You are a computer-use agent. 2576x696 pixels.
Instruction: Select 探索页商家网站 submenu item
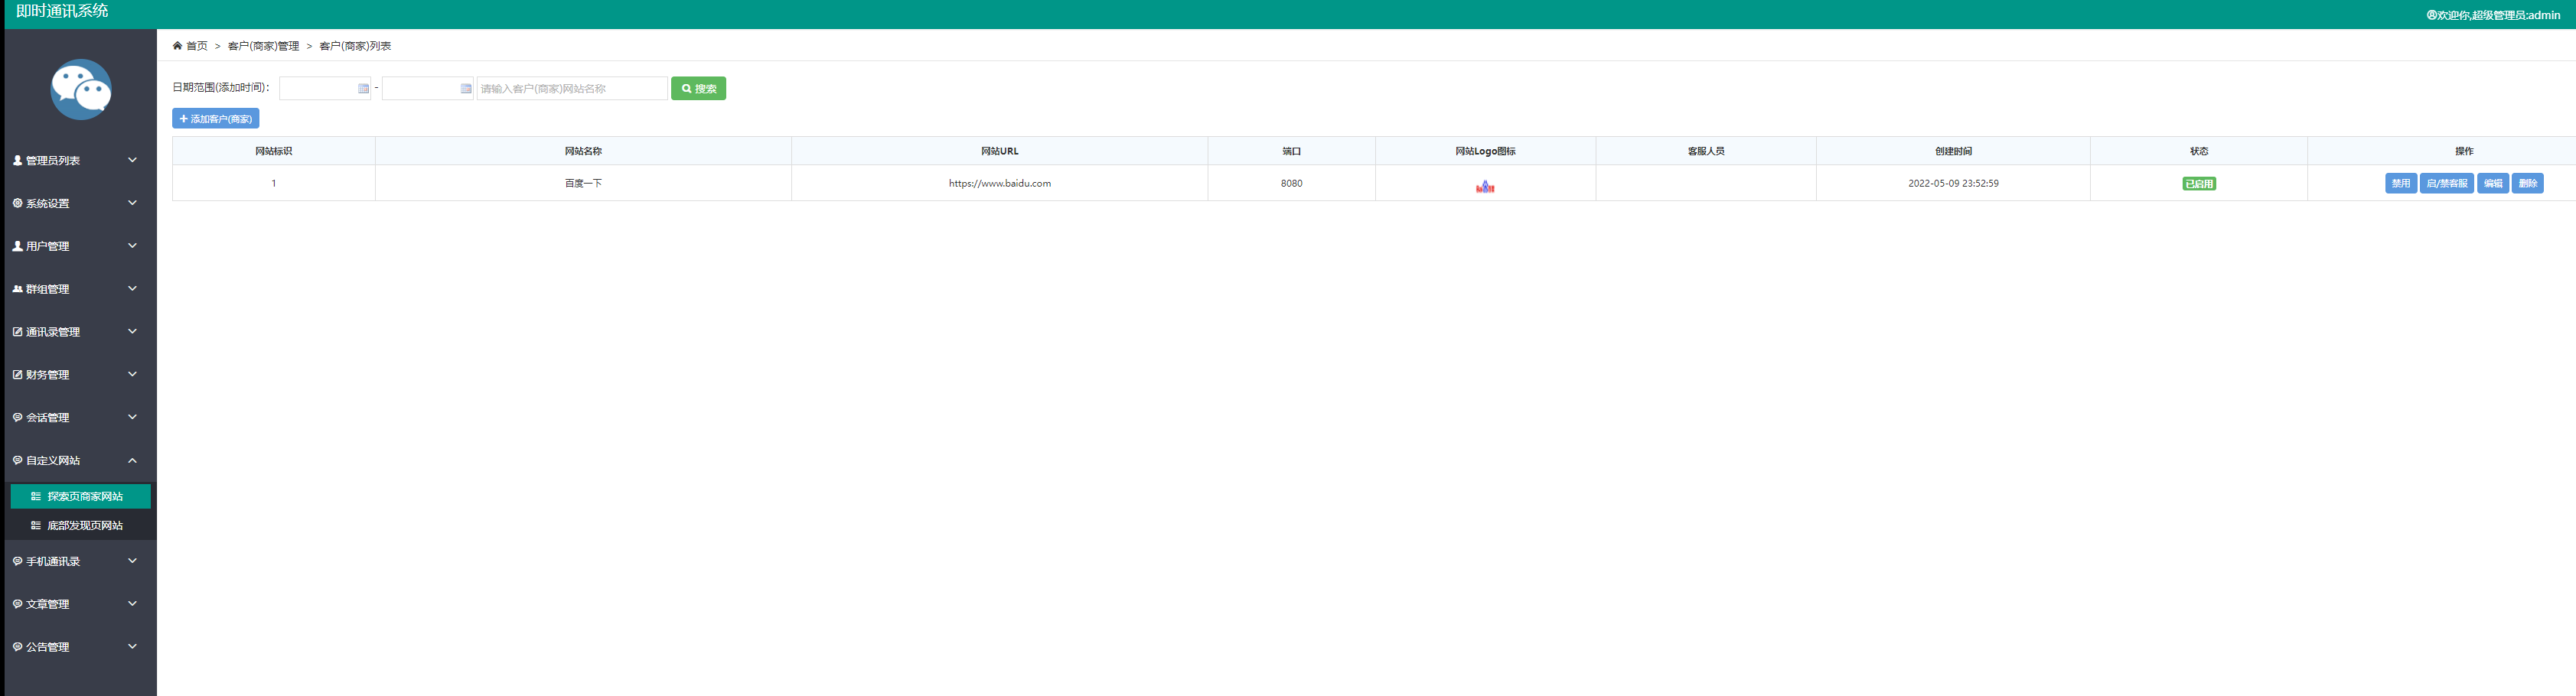tap(84, 497)
